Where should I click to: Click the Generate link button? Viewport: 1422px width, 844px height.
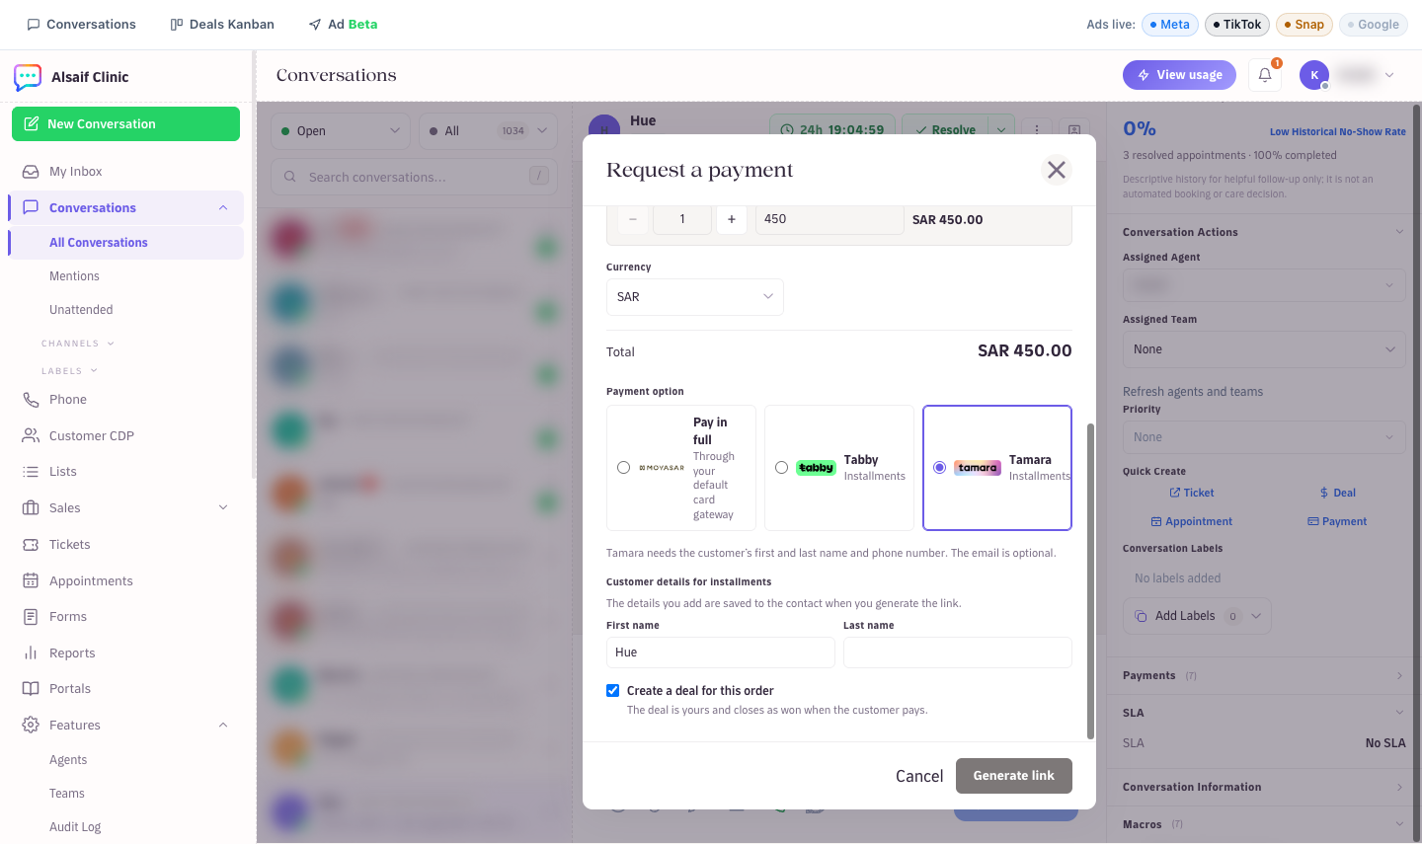[x=1013, y=776]
